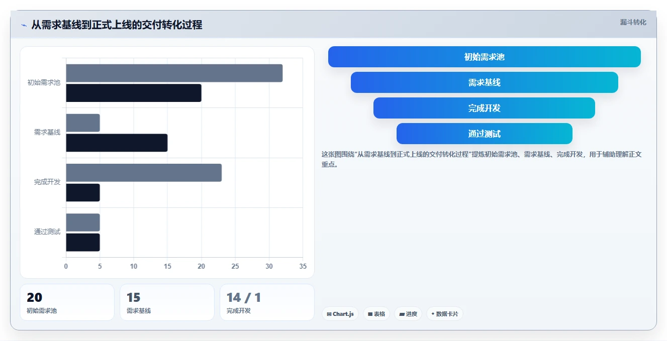Click the title 从需求基线到正式上线的交付转化过程
The height and width of the screenshot is (341, 667).
pos(117,25)
